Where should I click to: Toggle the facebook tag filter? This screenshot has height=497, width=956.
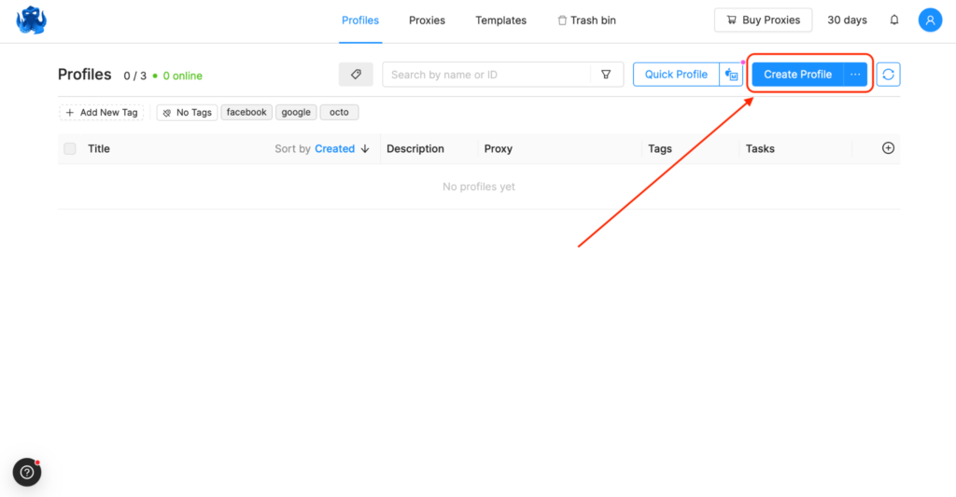[246, 113]
